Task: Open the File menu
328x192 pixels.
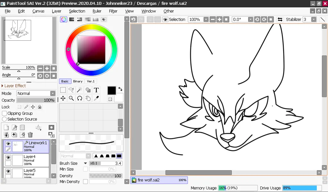Action: tap(7, 11)
